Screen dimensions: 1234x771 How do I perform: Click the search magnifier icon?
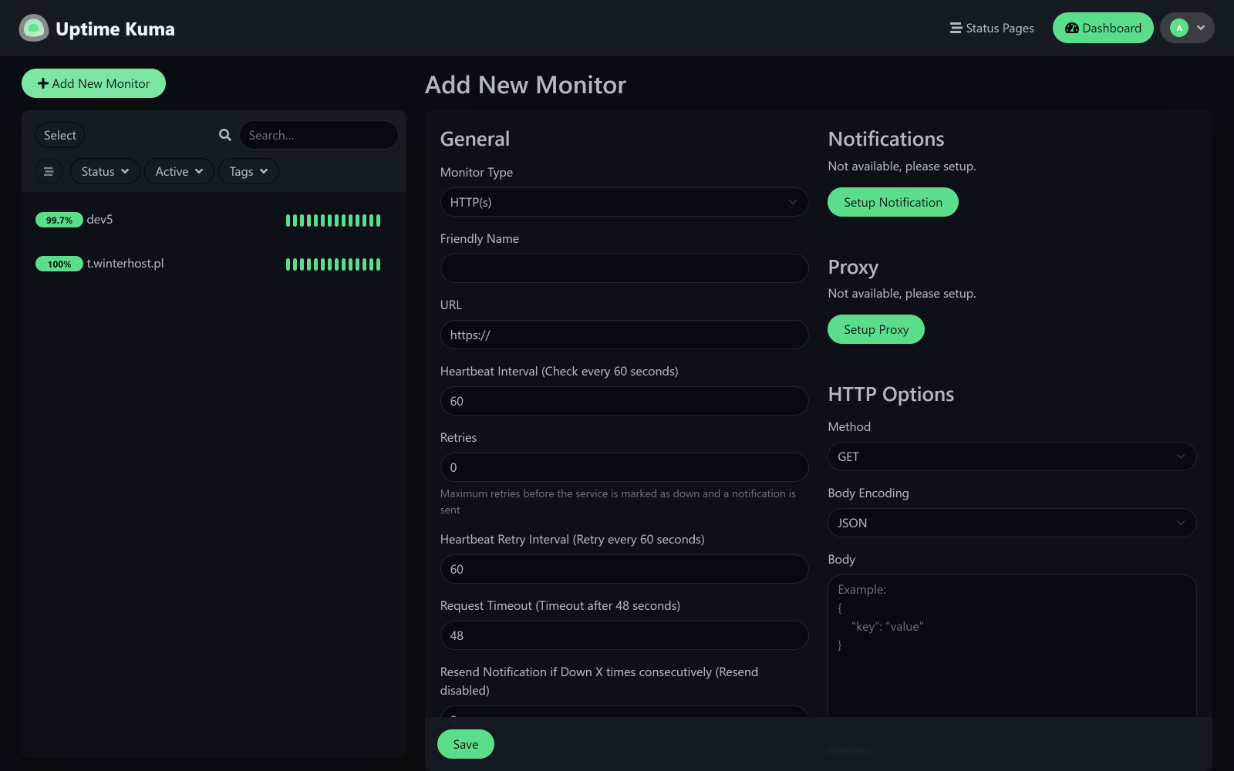[225, 135]
